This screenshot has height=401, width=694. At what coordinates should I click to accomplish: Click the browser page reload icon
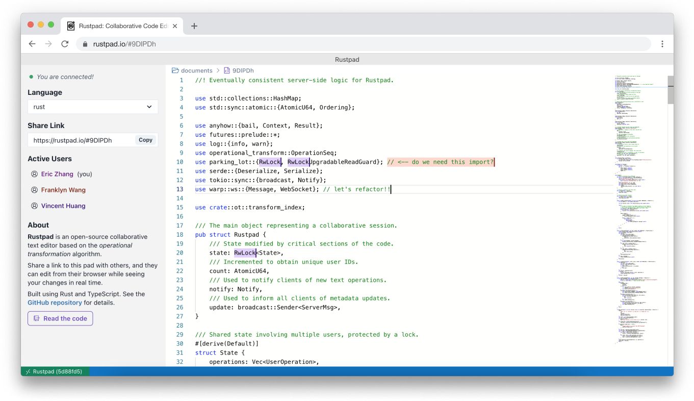point(65,44)
